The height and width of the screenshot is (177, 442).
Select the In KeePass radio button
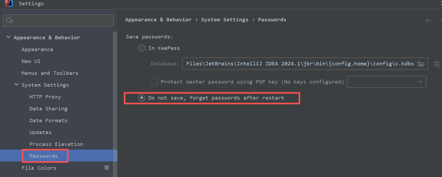pyautogui.click(x=142, y=48)
